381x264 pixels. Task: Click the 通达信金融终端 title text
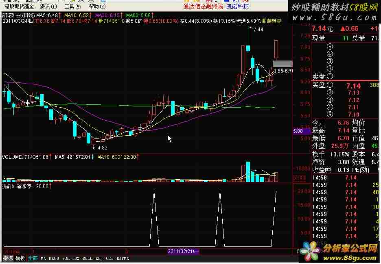coord(203,6)
